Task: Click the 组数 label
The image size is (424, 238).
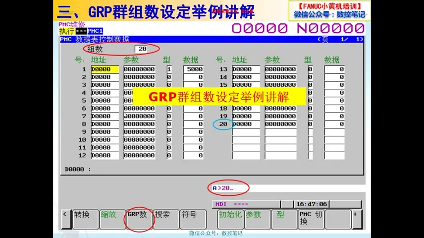Action: click(x=95, y=49)
